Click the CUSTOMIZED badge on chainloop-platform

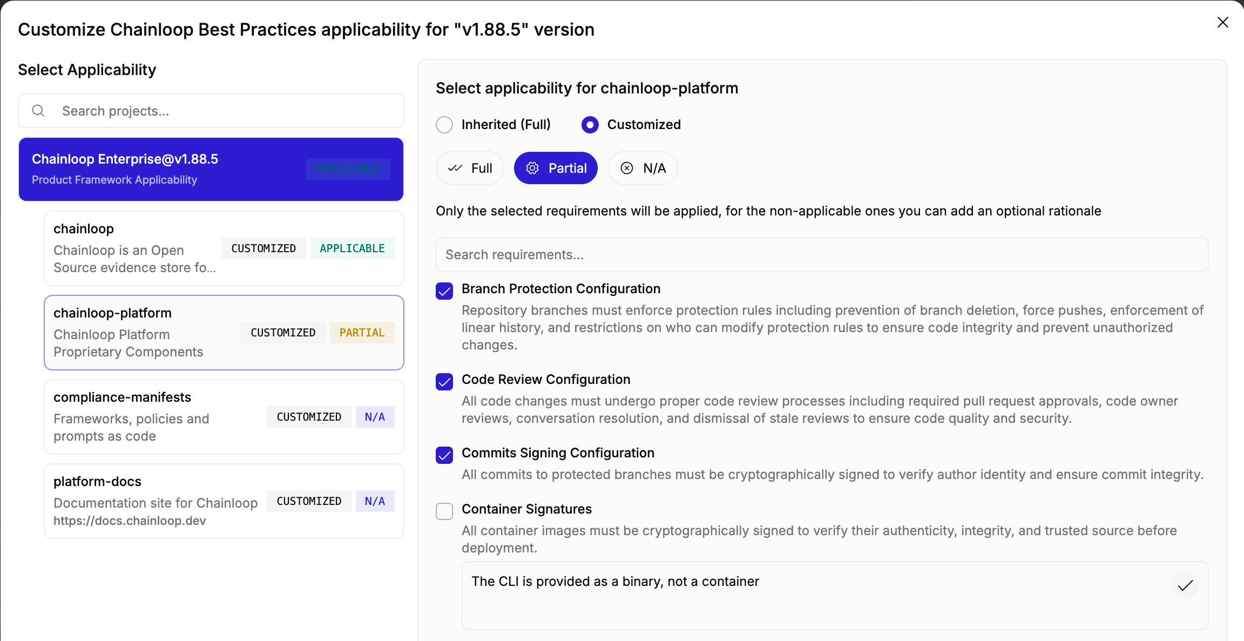[x=283, y=333]
